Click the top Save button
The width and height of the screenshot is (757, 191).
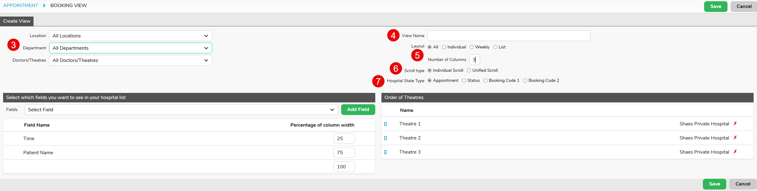(715, 6)
